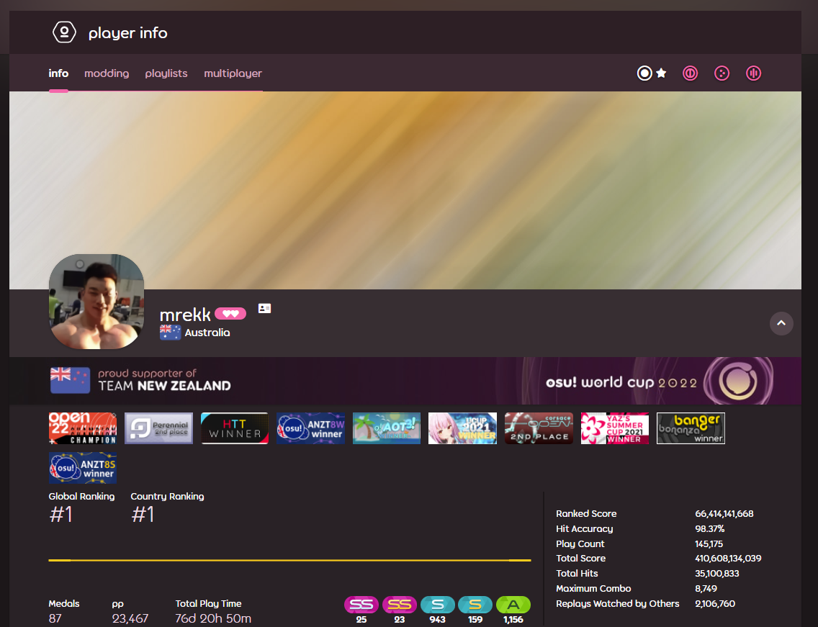Click the pink double-heart group badge
The width and height of the screenshot is (818, 627).
pyautogui.click(x=229, y=314)
